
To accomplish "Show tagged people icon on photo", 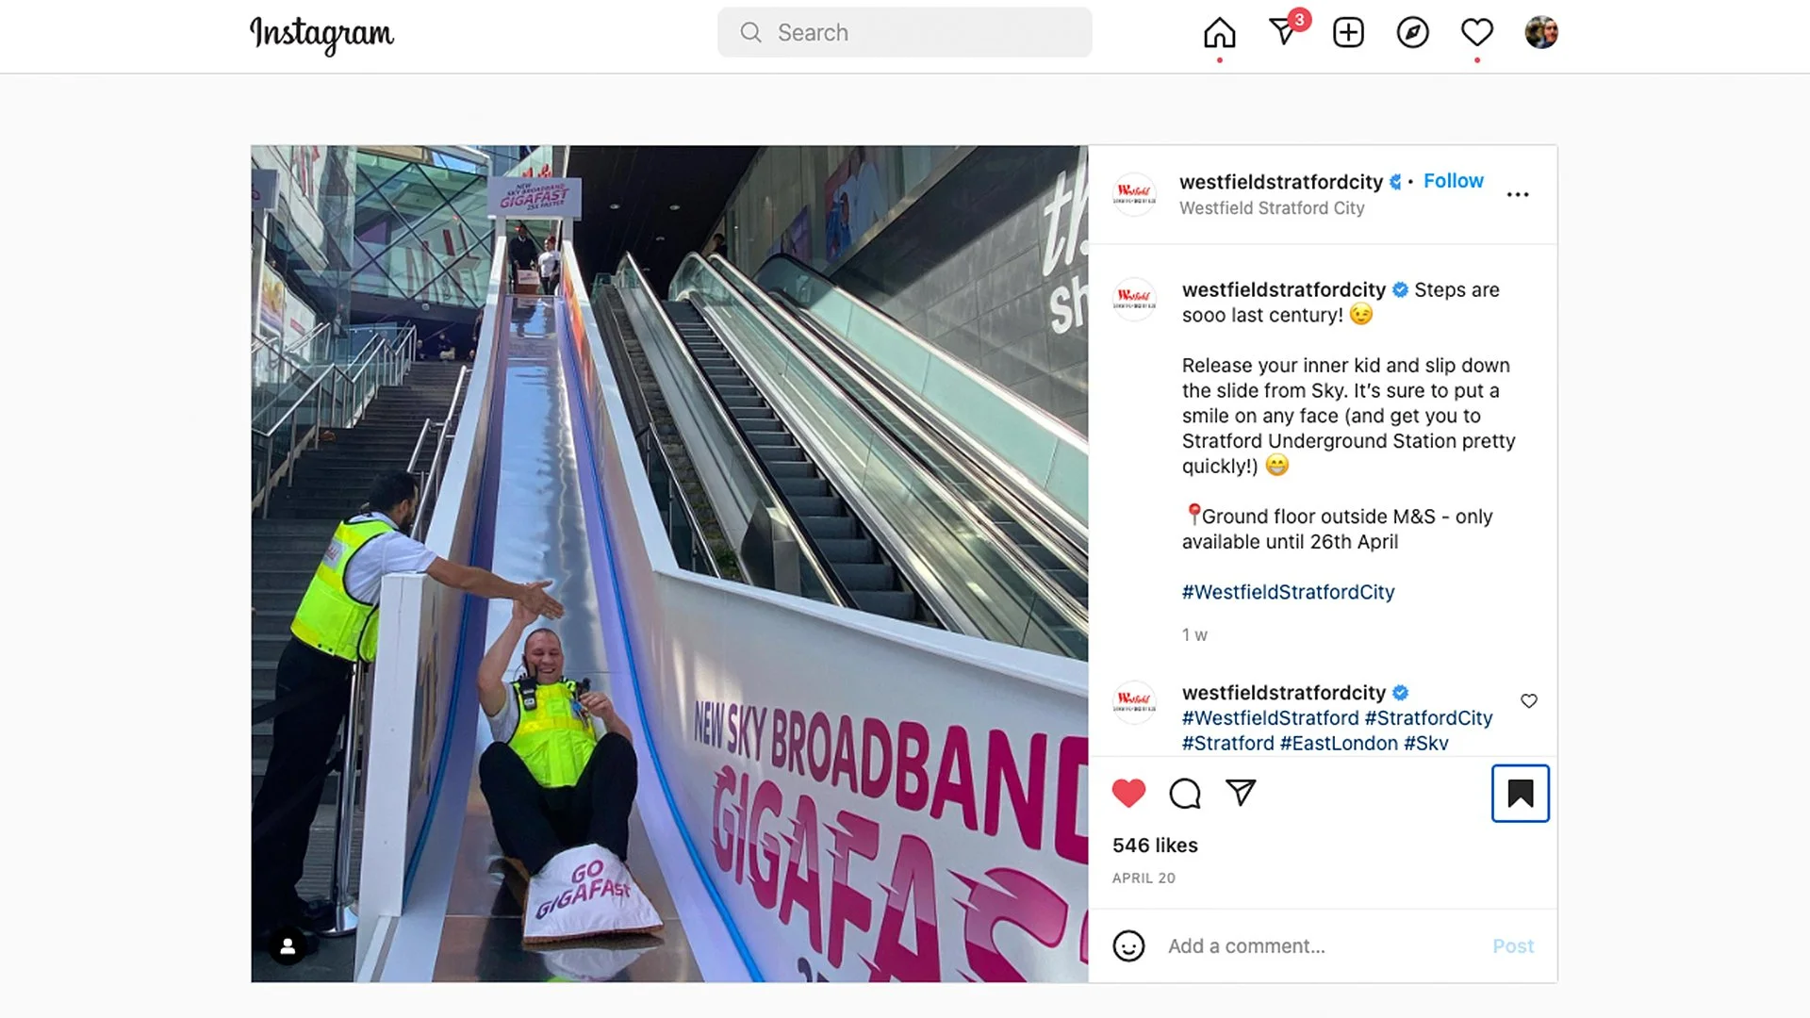I will tap(288, 946).
